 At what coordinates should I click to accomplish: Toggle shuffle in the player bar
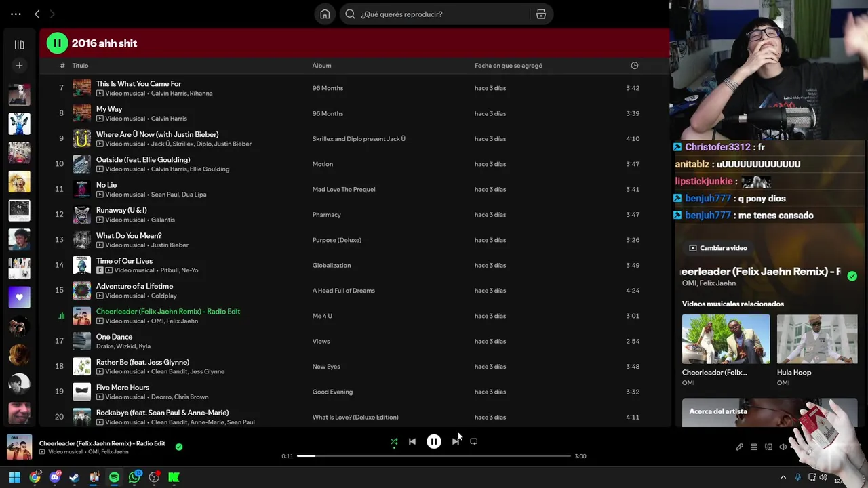(394, 441)
